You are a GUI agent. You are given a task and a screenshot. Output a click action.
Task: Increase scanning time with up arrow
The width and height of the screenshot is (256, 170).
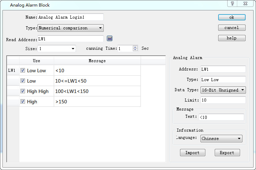click(135, 47)
